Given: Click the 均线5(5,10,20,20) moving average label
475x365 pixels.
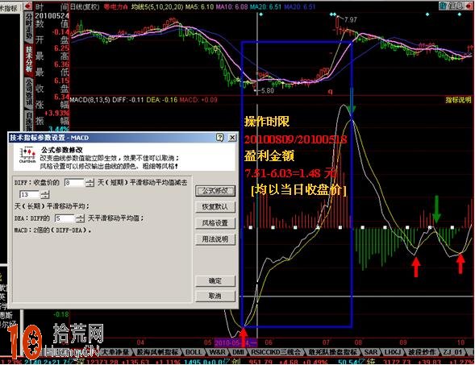Looking at the screenshot, I should coord(157,6).
